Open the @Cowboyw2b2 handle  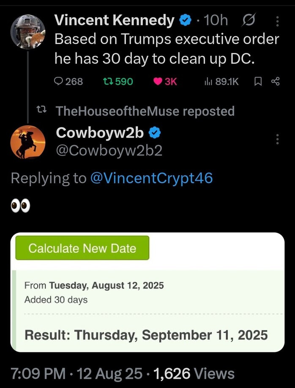click(x=109, y=150)
